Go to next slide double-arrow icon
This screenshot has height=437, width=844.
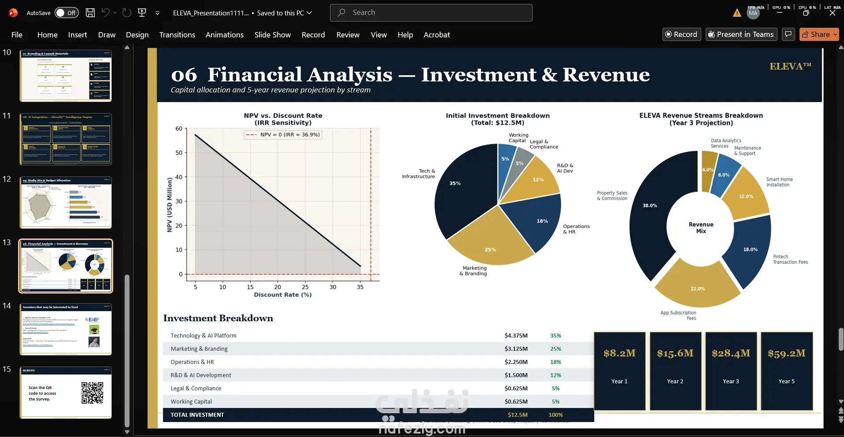click(x=840, y=420)
